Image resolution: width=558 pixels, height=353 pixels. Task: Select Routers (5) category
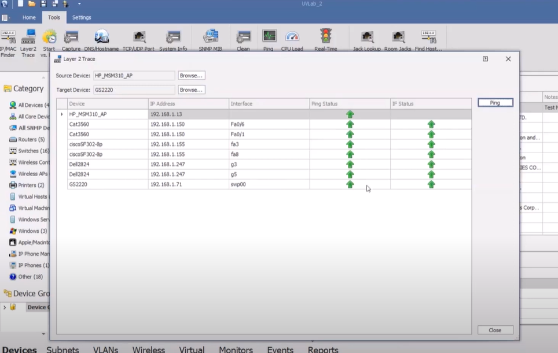coord(27,140)
